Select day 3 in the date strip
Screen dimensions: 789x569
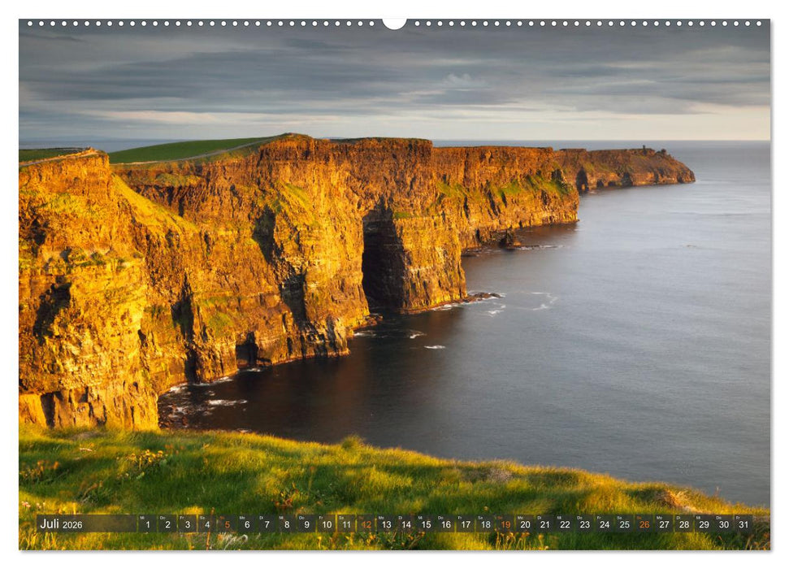tap(187, 524)
